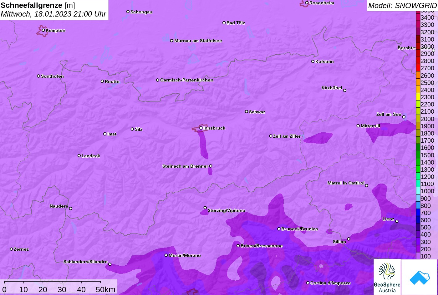Click the Matrei in Osttirol marker
The height and width of the screenshot is (295, 438).
pyautogui.click(x=367, y=185)
